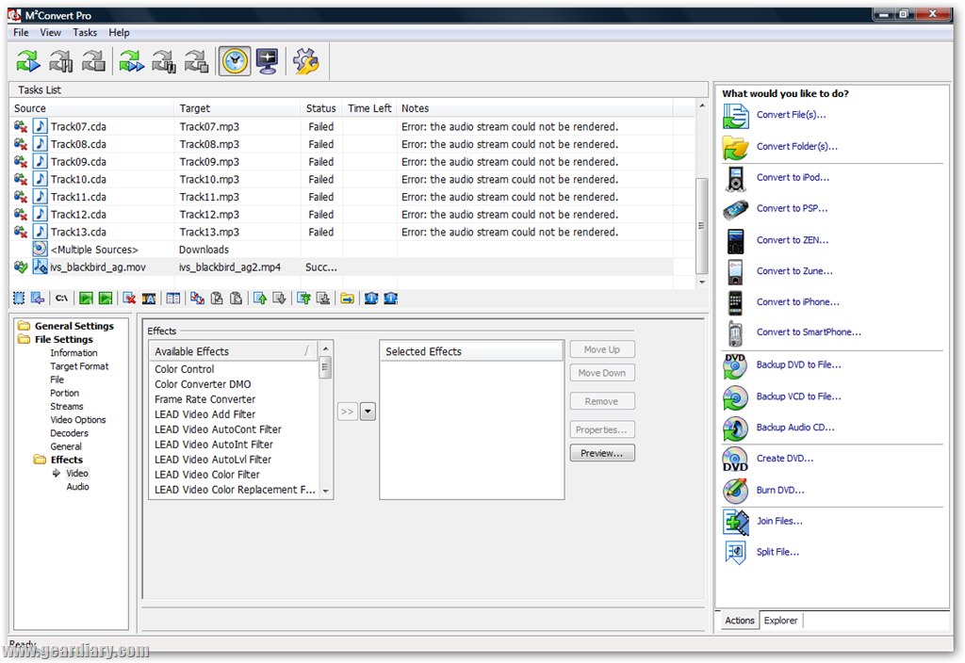Open settings via the gear-and-wrench icon
965x663 pixels.
point(306,61)
